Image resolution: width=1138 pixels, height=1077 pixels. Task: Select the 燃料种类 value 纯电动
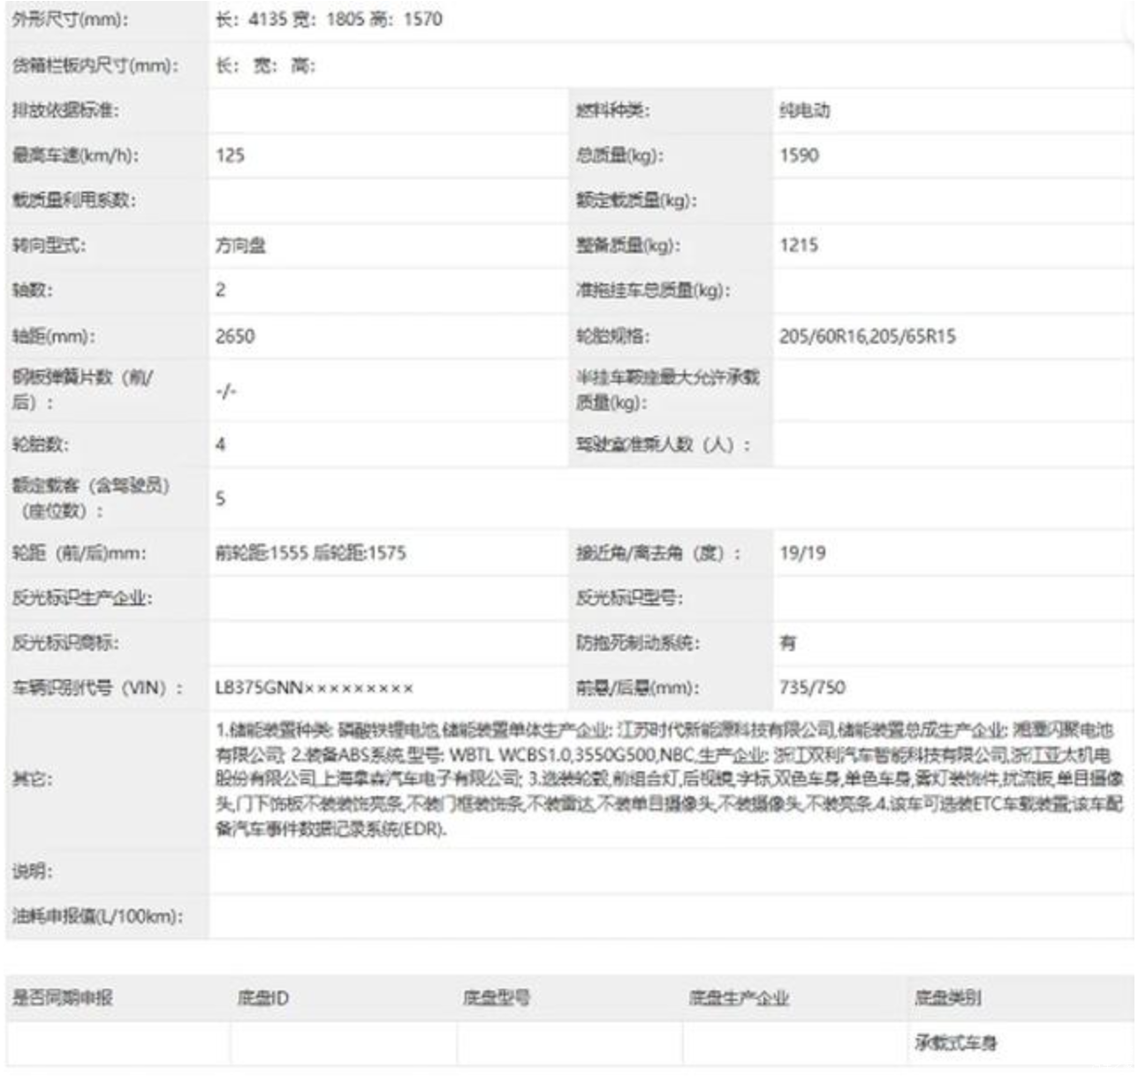pos(804,110)
